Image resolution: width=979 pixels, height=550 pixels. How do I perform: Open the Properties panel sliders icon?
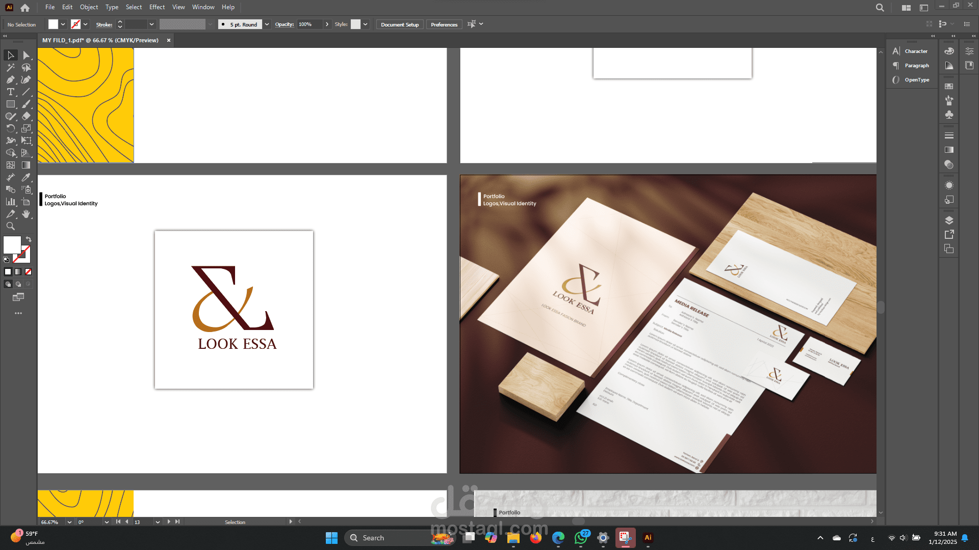(969, 51)
